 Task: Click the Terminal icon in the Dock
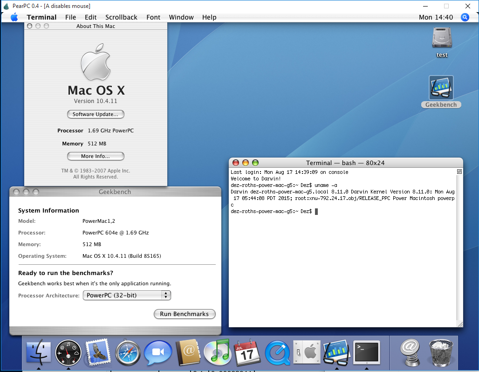tap(367, 352)
